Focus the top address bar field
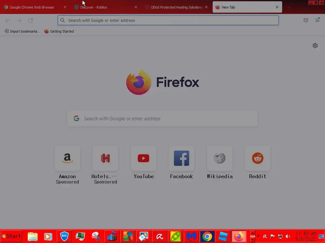This screenshot has height=243, width=325. click(x=168, y=20)
